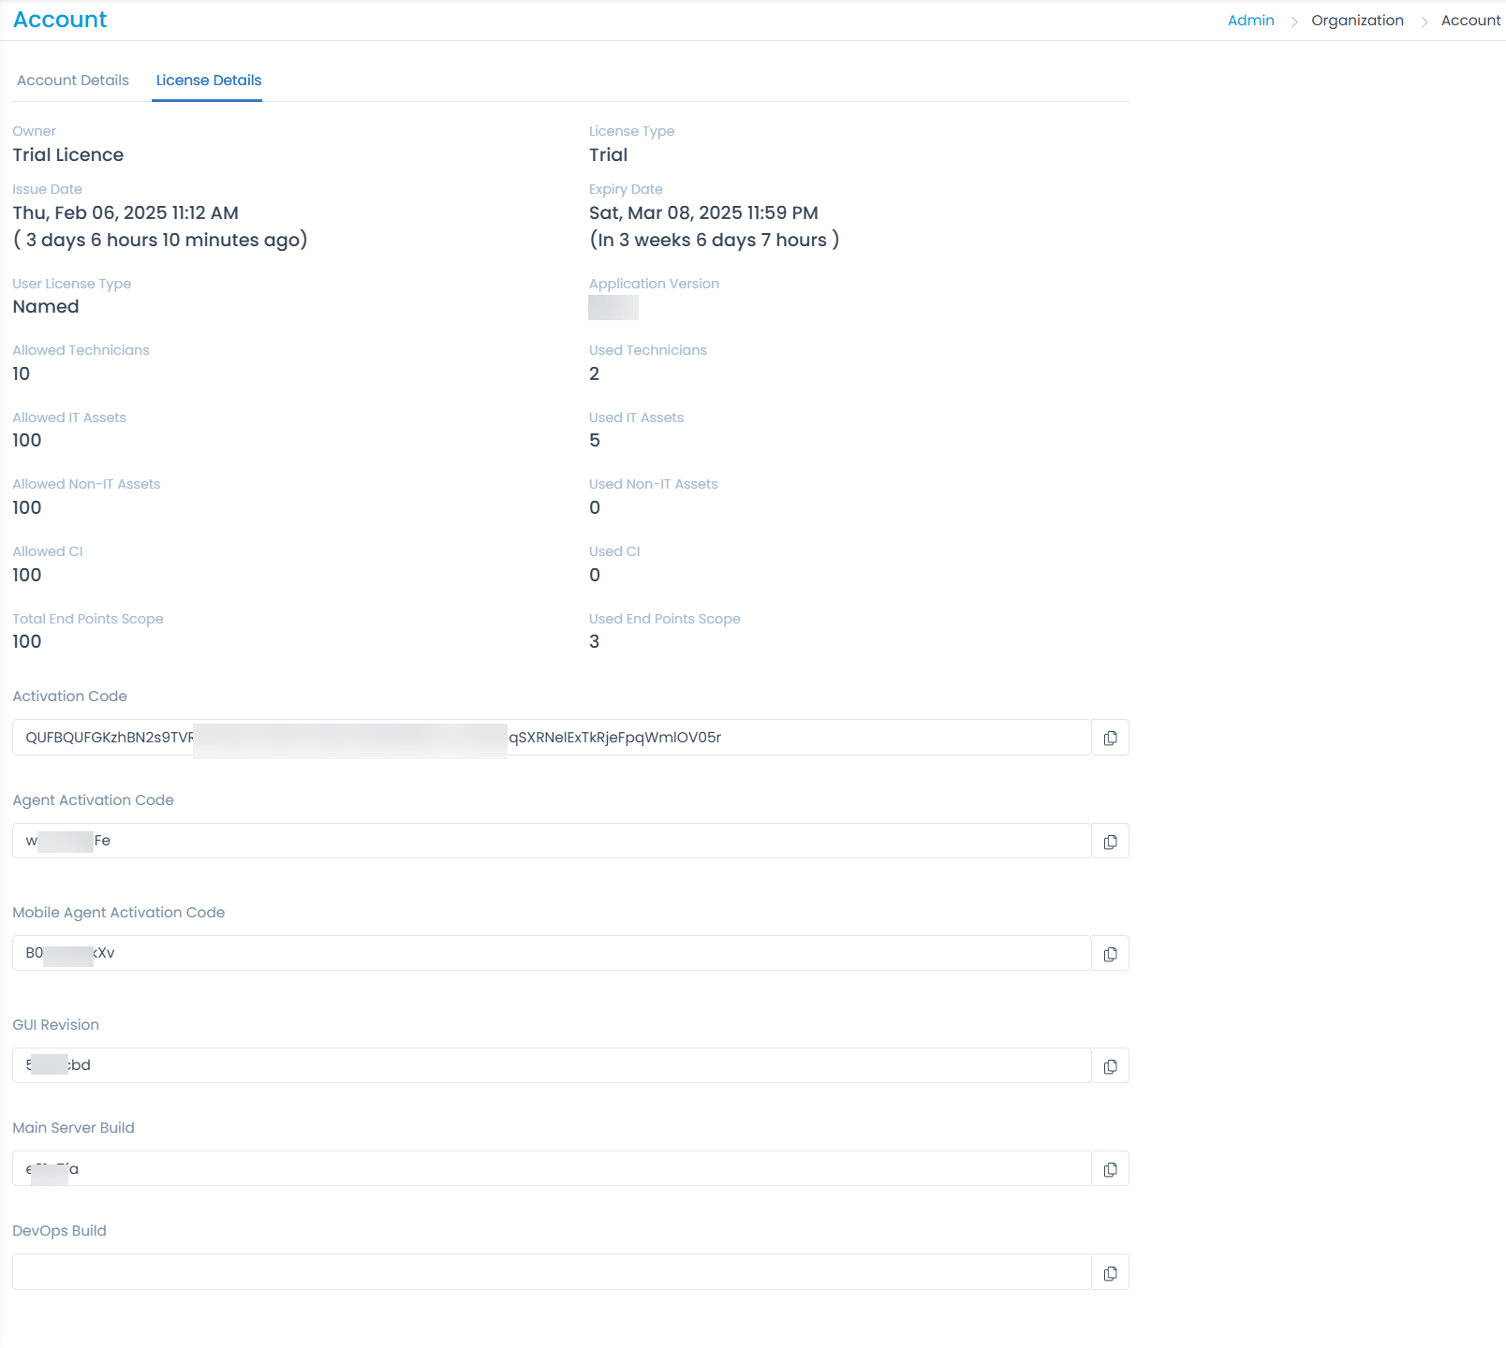Image resolution: width=1506 pixels, height=1348 pixels.
Task: Click the Activation Code field
Action: pyautogui.click(x=552, y=738)
